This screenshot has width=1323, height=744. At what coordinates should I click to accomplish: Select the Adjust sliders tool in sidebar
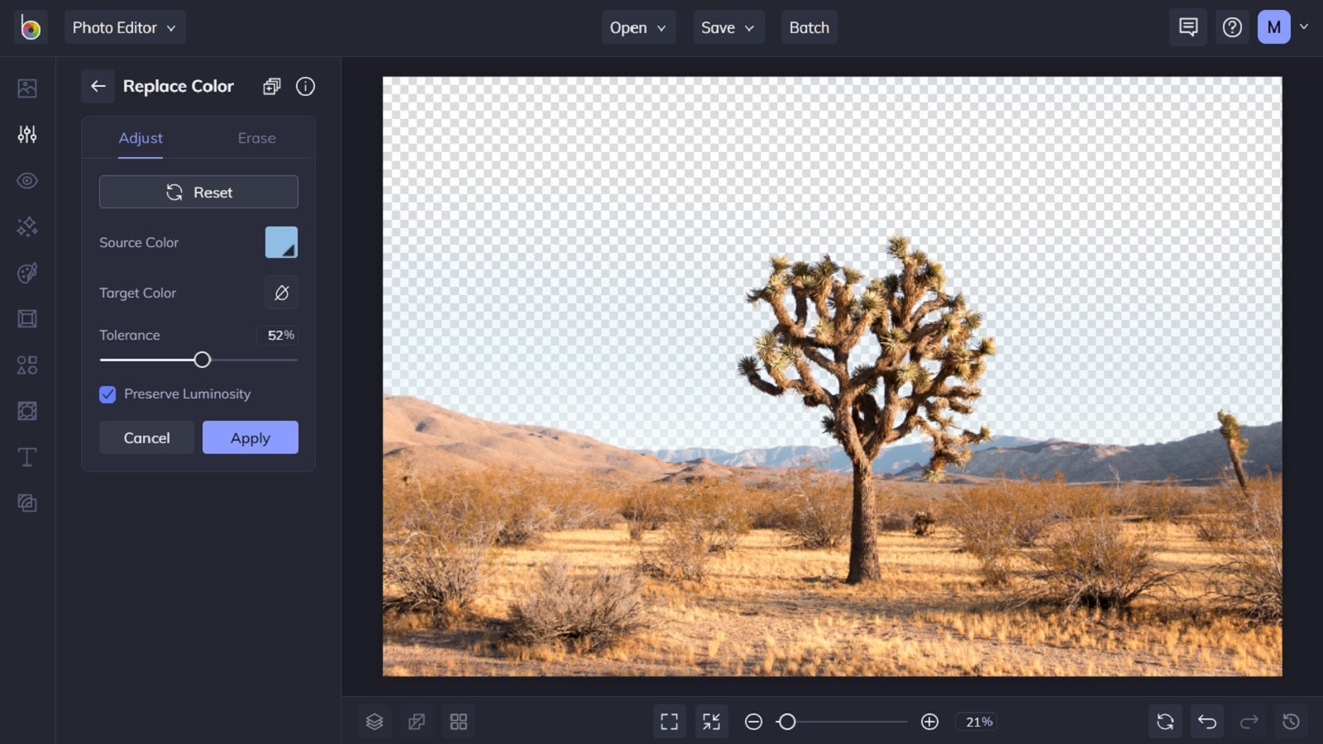26,134
